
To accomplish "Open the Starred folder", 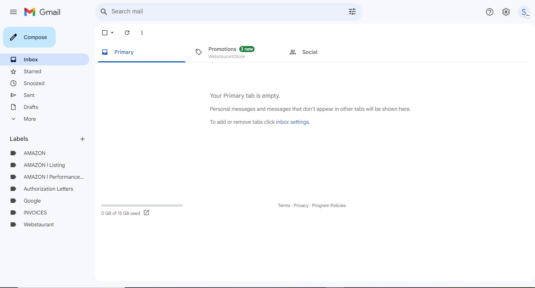I will click(x=45, y=71).
